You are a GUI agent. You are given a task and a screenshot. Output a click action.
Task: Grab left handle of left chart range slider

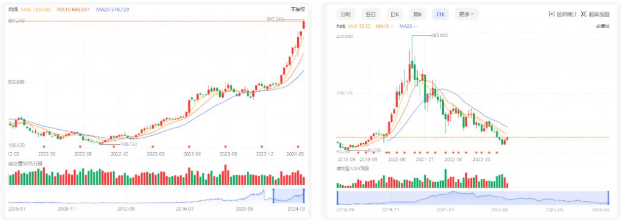click(274, 196)
